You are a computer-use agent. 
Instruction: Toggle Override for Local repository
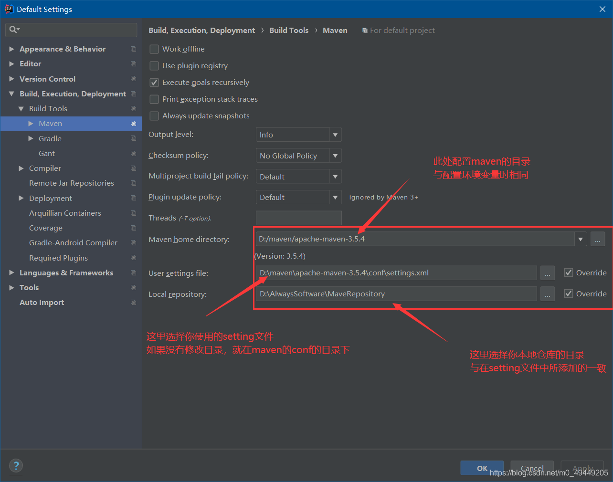click(x=569, y=294)
